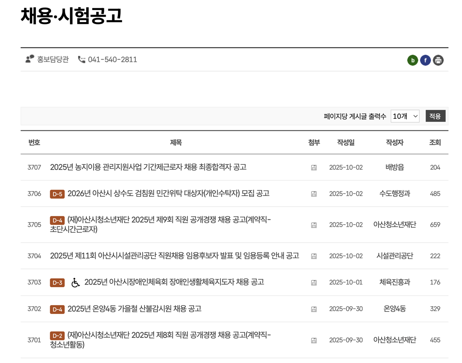The width and height of the screenshot is (462, 363).
Task: Click the 조회 column header
Action: pos(435,142)
